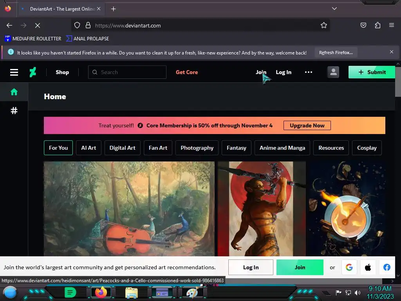The image size is (401, 301).
Task: Open green notes app on taskbar
Action: (70, 292)
